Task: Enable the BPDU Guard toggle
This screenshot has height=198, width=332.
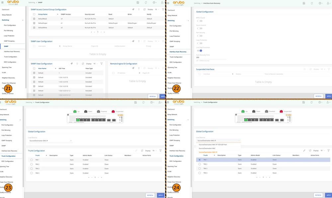Action: (x=200, y=21)
